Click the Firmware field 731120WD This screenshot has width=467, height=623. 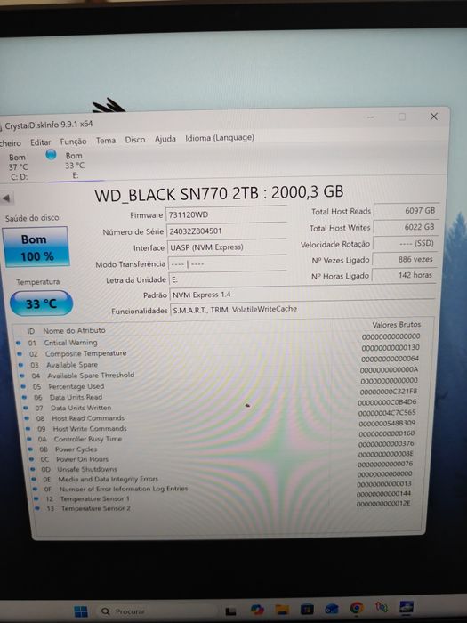point(226,214)
